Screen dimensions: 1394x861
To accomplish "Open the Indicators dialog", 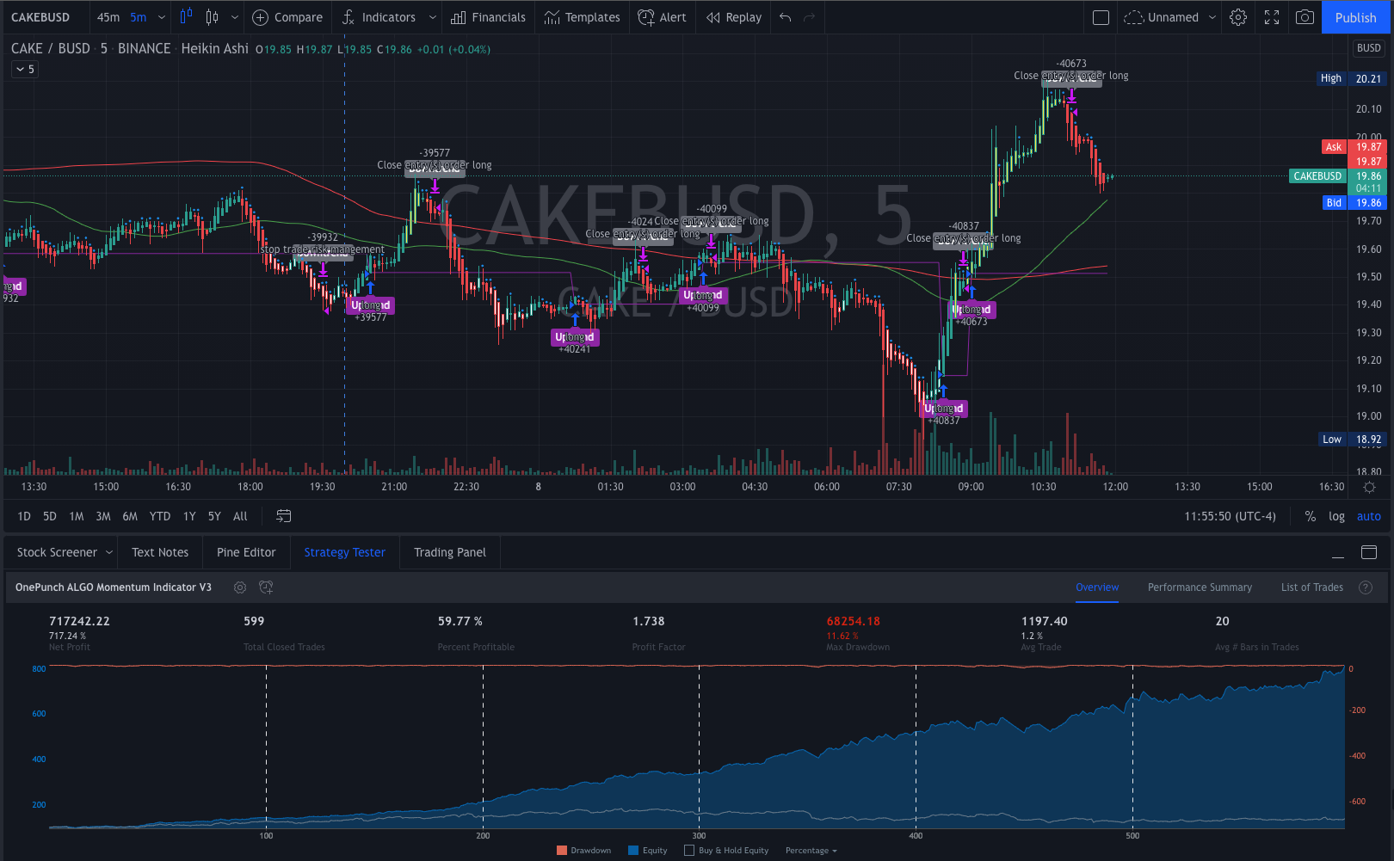I will tap(379, 17).
